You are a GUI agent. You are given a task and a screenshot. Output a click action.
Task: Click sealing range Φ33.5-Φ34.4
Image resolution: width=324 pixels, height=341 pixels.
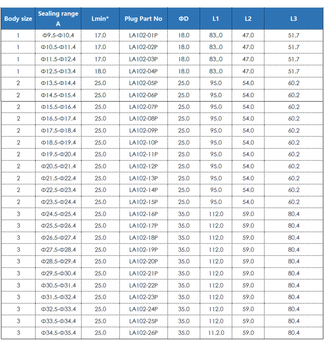(x=58, y=321)
